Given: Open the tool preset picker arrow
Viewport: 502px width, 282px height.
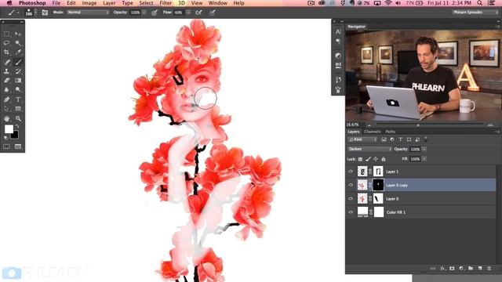Looking at the screenshot, I should 18,13.
